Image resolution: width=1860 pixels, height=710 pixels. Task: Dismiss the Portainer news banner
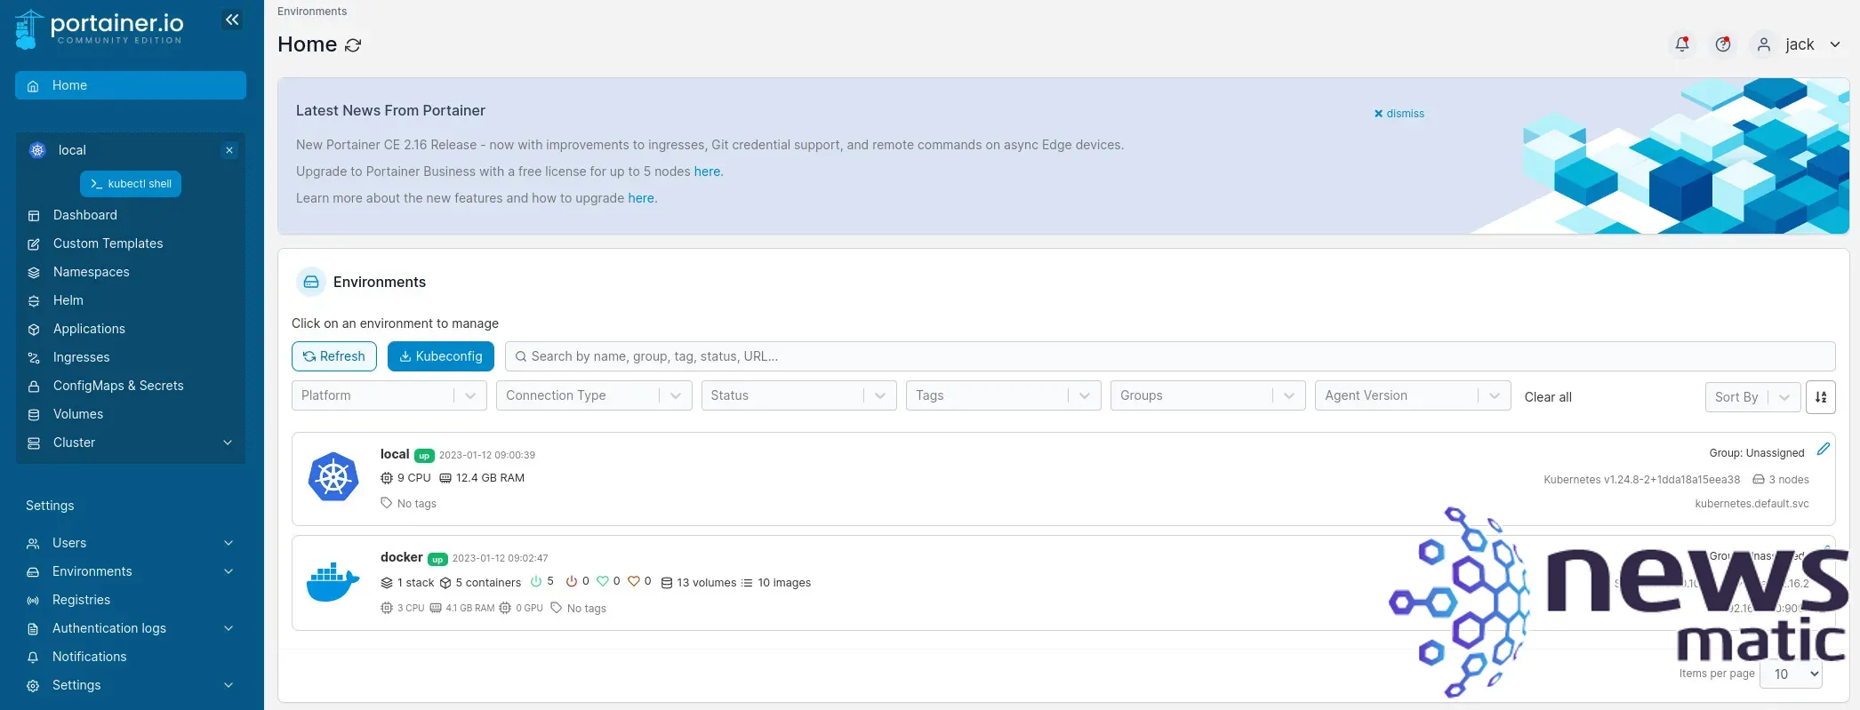click(x=1399, y=114)
